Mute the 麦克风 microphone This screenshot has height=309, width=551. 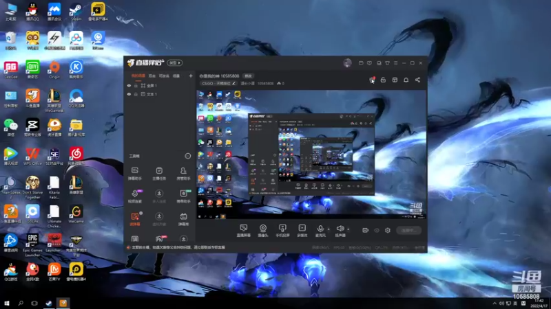coord(320,231)
